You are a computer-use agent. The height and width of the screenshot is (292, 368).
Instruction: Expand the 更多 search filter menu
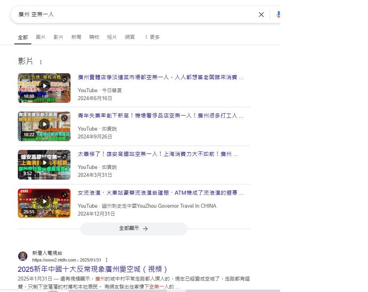(x=152, y=37)
